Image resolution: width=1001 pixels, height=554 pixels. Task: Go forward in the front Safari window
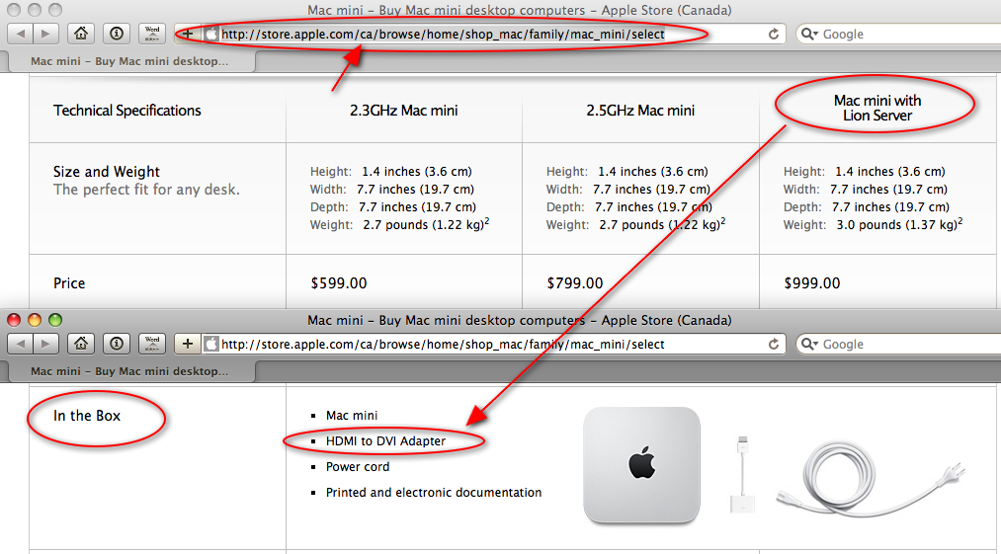[46, 344]
